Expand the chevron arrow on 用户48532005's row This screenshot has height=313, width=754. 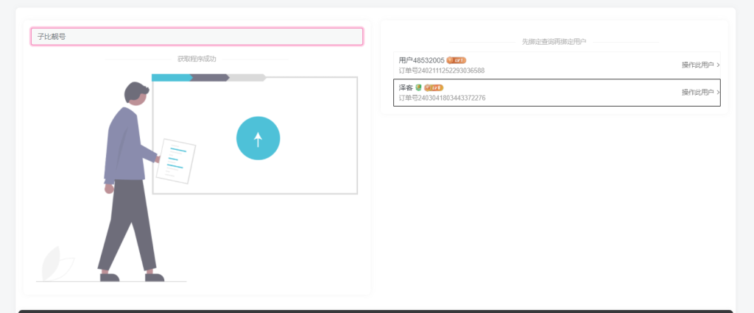point(718,65)
